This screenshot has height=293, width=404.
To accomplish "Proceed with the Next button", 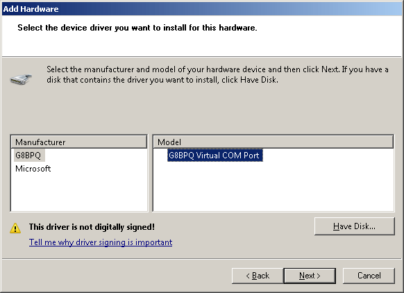I will [x=310, y=276].
